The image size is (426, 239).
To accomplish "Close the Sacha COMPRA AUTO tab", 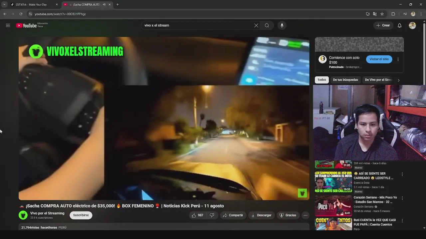I will (109, 5).
